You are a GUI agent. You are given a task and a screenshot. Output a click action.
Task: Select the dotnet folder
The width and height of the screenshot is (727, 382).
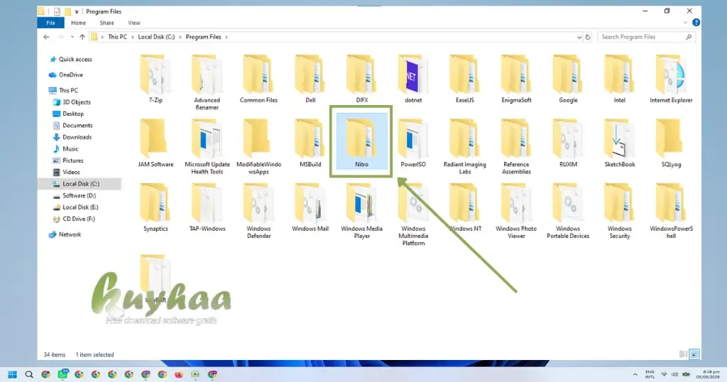pyautogui.click(x=413, y=79)
